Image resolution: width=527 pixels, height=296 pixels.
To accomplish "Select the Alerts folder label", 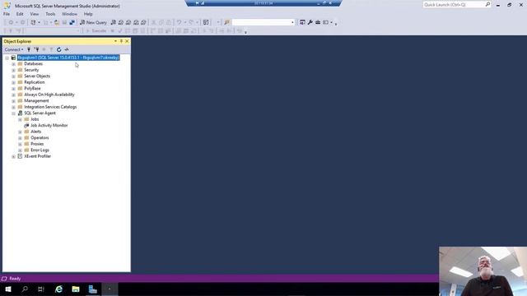I will 36,132.
